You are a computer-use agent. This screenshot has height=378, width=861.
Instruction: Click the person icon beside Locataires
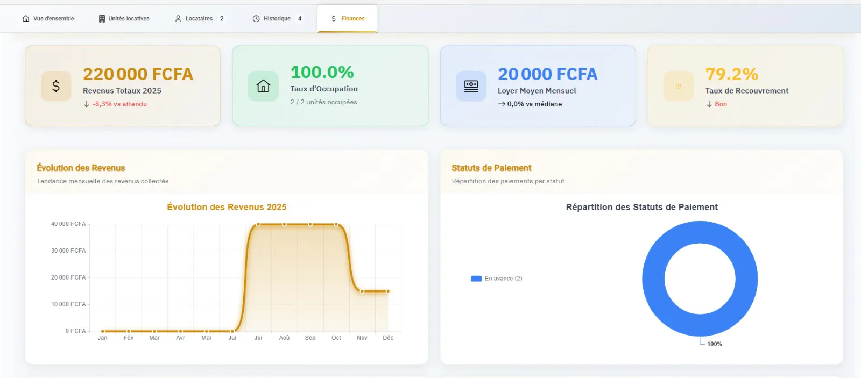point(178,19)
